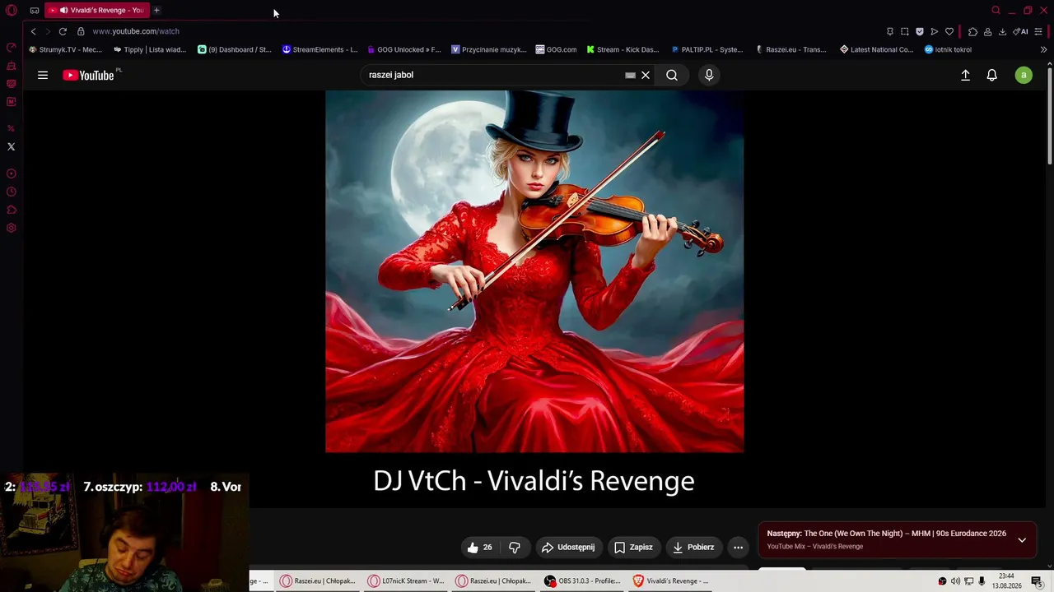Image resolution: width=1054 pixels, height=592 pixels.
Task: Save video with Zapisz button
Action: point(634,547)
